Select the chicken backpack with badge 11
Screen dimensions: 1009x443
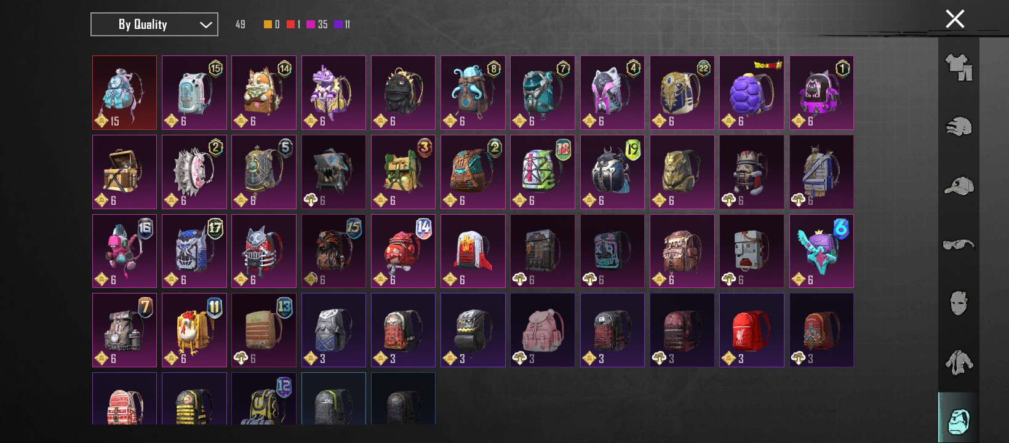pyautogui.click(x=194, y=330)
